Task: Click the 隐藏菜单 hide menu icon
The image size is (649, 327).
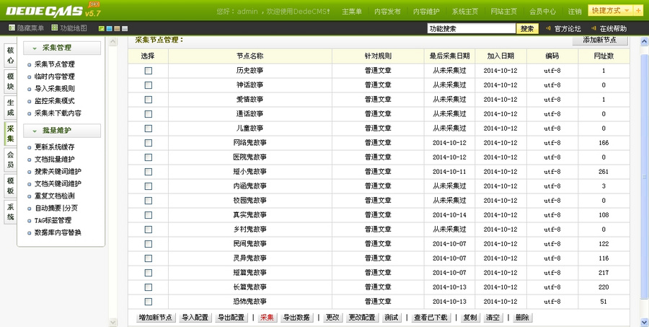Action: (12, 27)
